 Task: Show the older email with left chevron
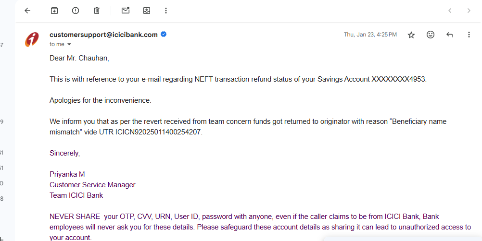click(x=450, y=11)
